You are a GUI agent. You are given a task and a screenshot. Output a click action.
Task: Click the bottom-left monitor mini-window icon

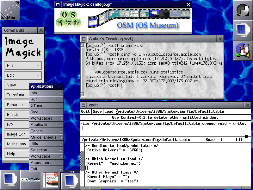[x=10, y=180]
